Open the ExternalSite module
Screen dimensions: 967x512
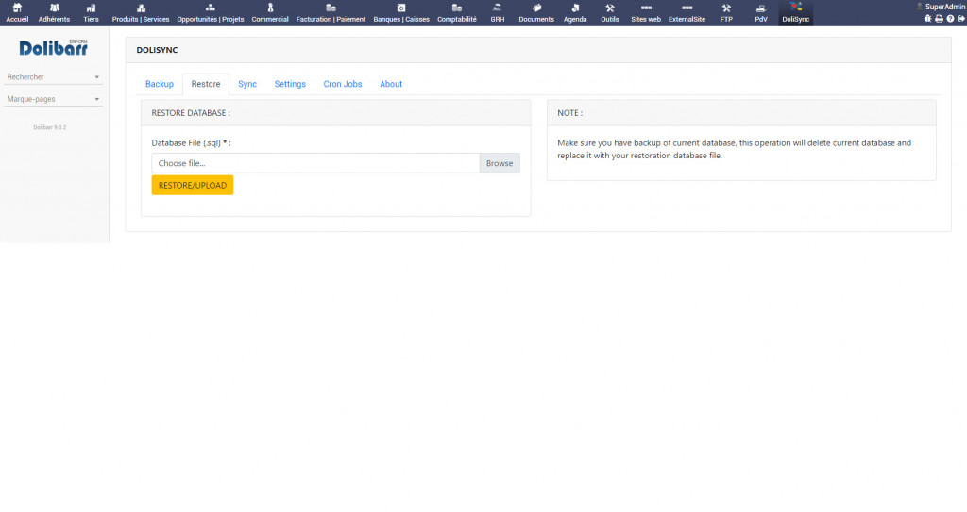tap(687, 12)
